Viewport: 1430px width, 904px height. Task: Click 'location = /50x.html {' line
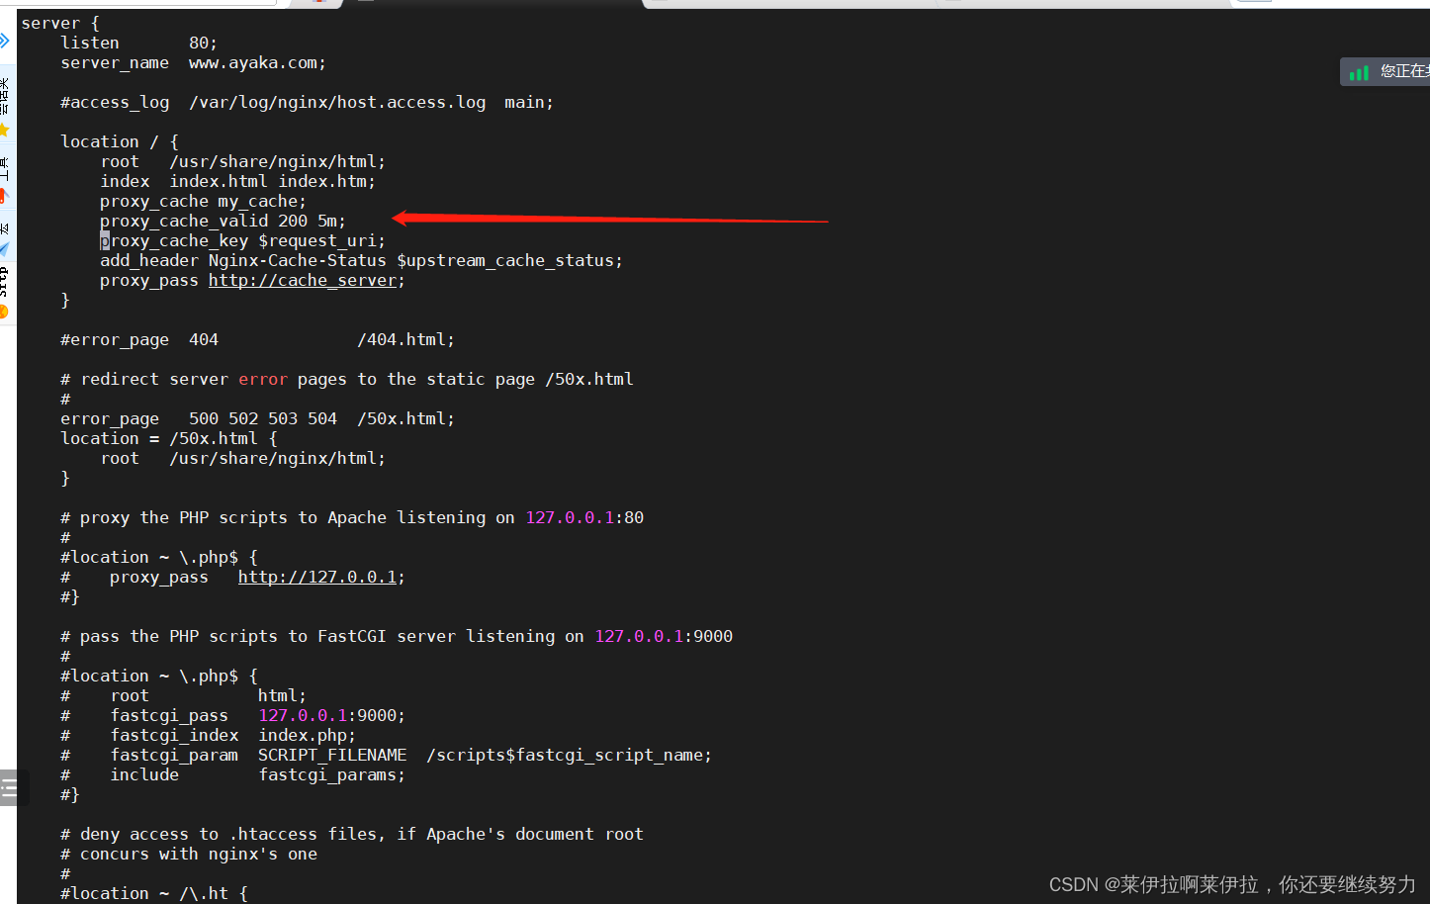[x=169, y=439]
